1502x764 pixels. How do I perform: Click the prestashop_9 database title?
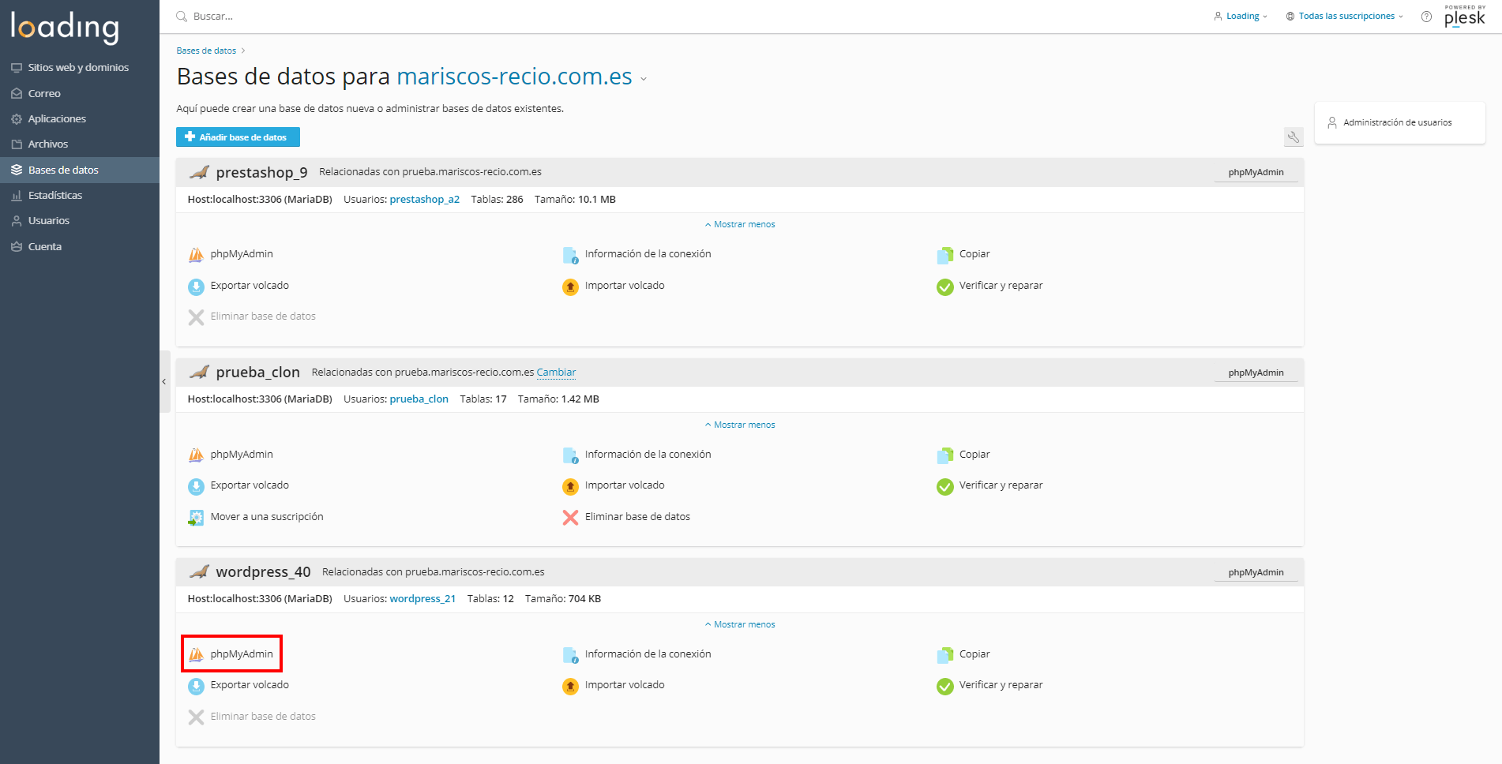coord(261,172)
